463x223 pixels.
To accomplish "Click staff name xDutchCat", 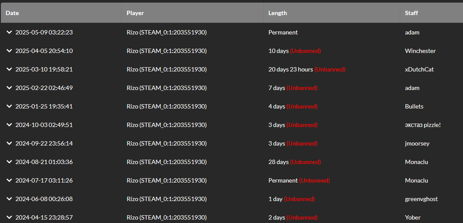I will click(419, 69).
